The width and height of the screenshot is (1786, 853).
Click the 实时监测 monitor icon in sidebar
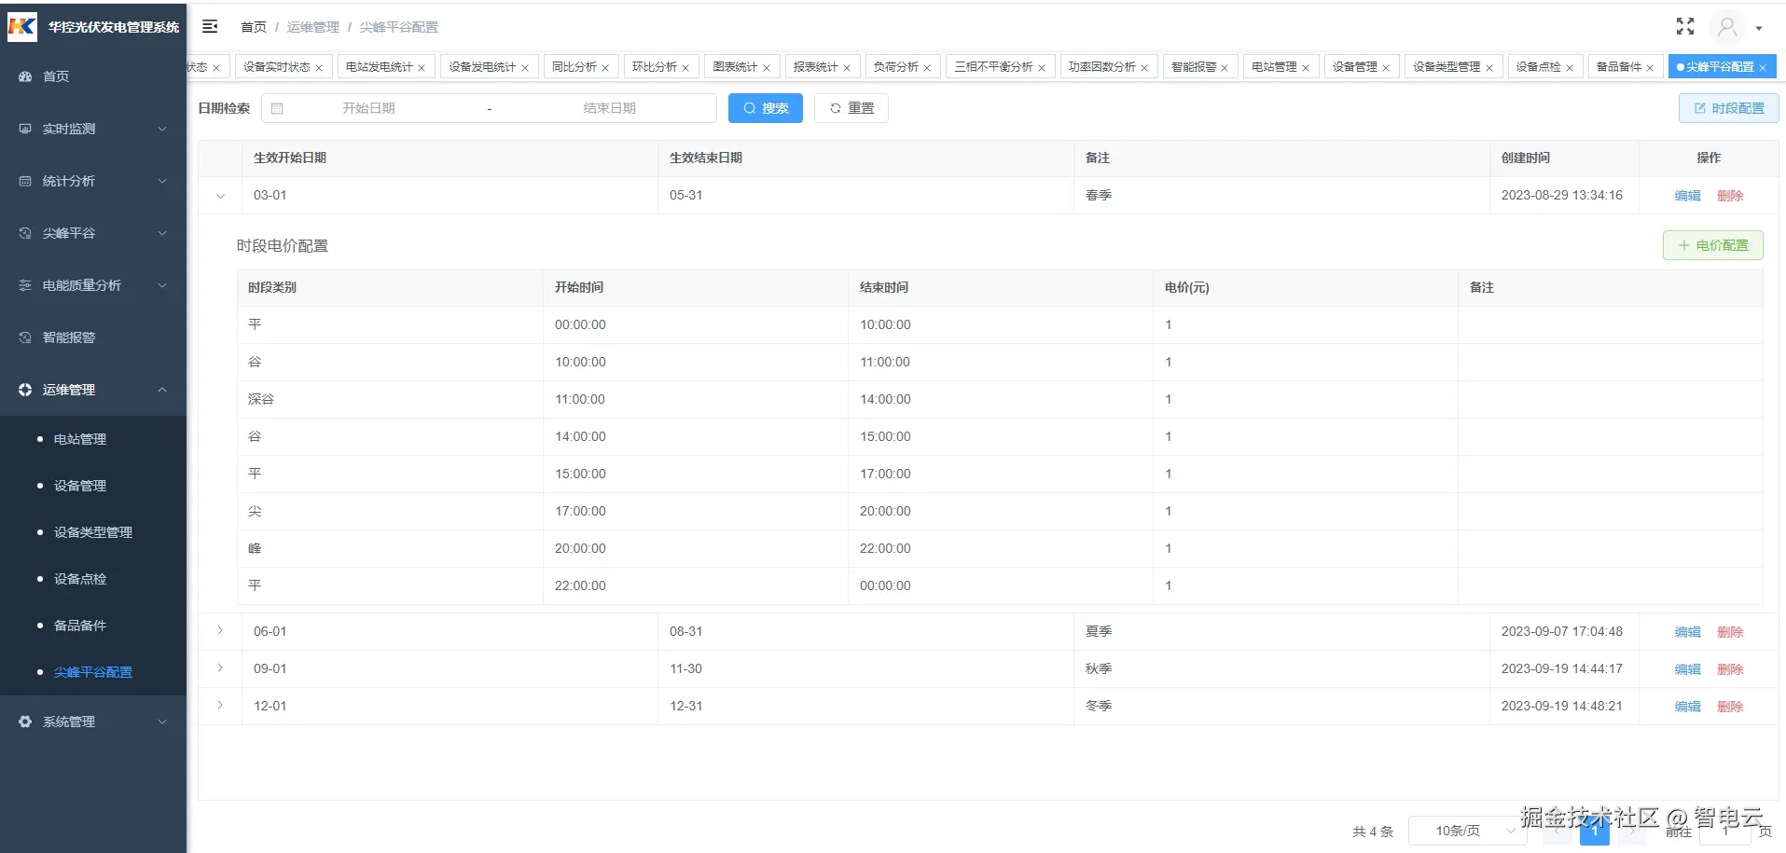point(25,129)
